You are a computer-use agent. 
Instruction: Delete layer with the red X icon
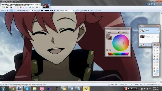pyautogui.click(x=144, y=45)
